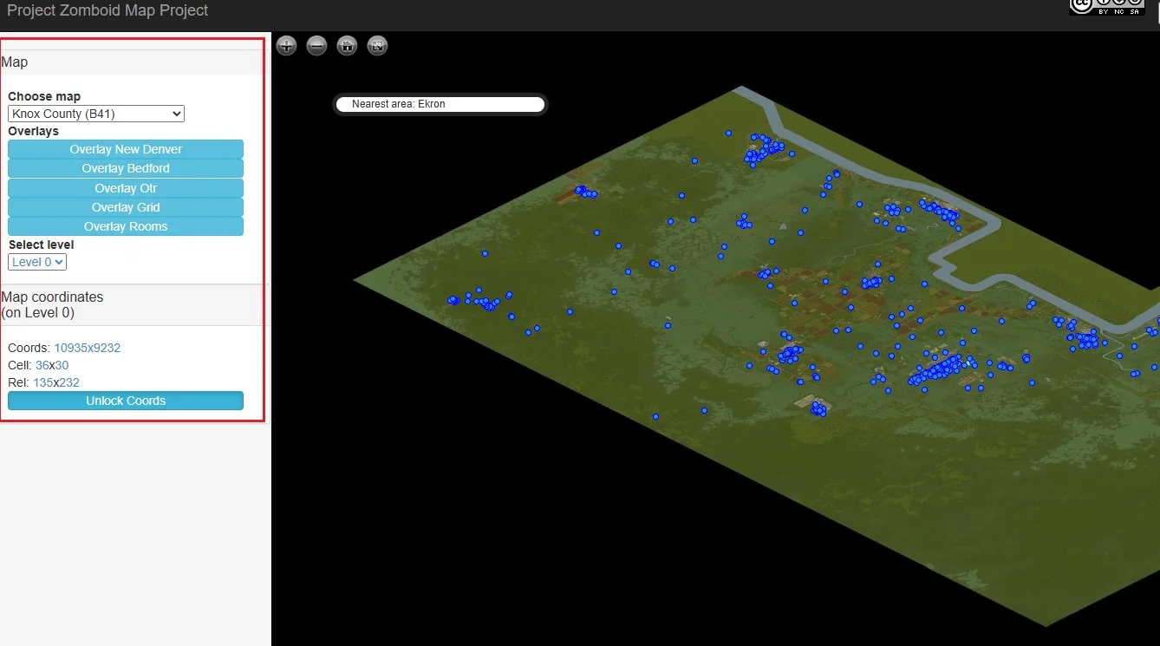This screenshot has width=1160, height=646.
Task: Toggle the Overlay Bedford map overlay
Action: (x=126, y=168)
